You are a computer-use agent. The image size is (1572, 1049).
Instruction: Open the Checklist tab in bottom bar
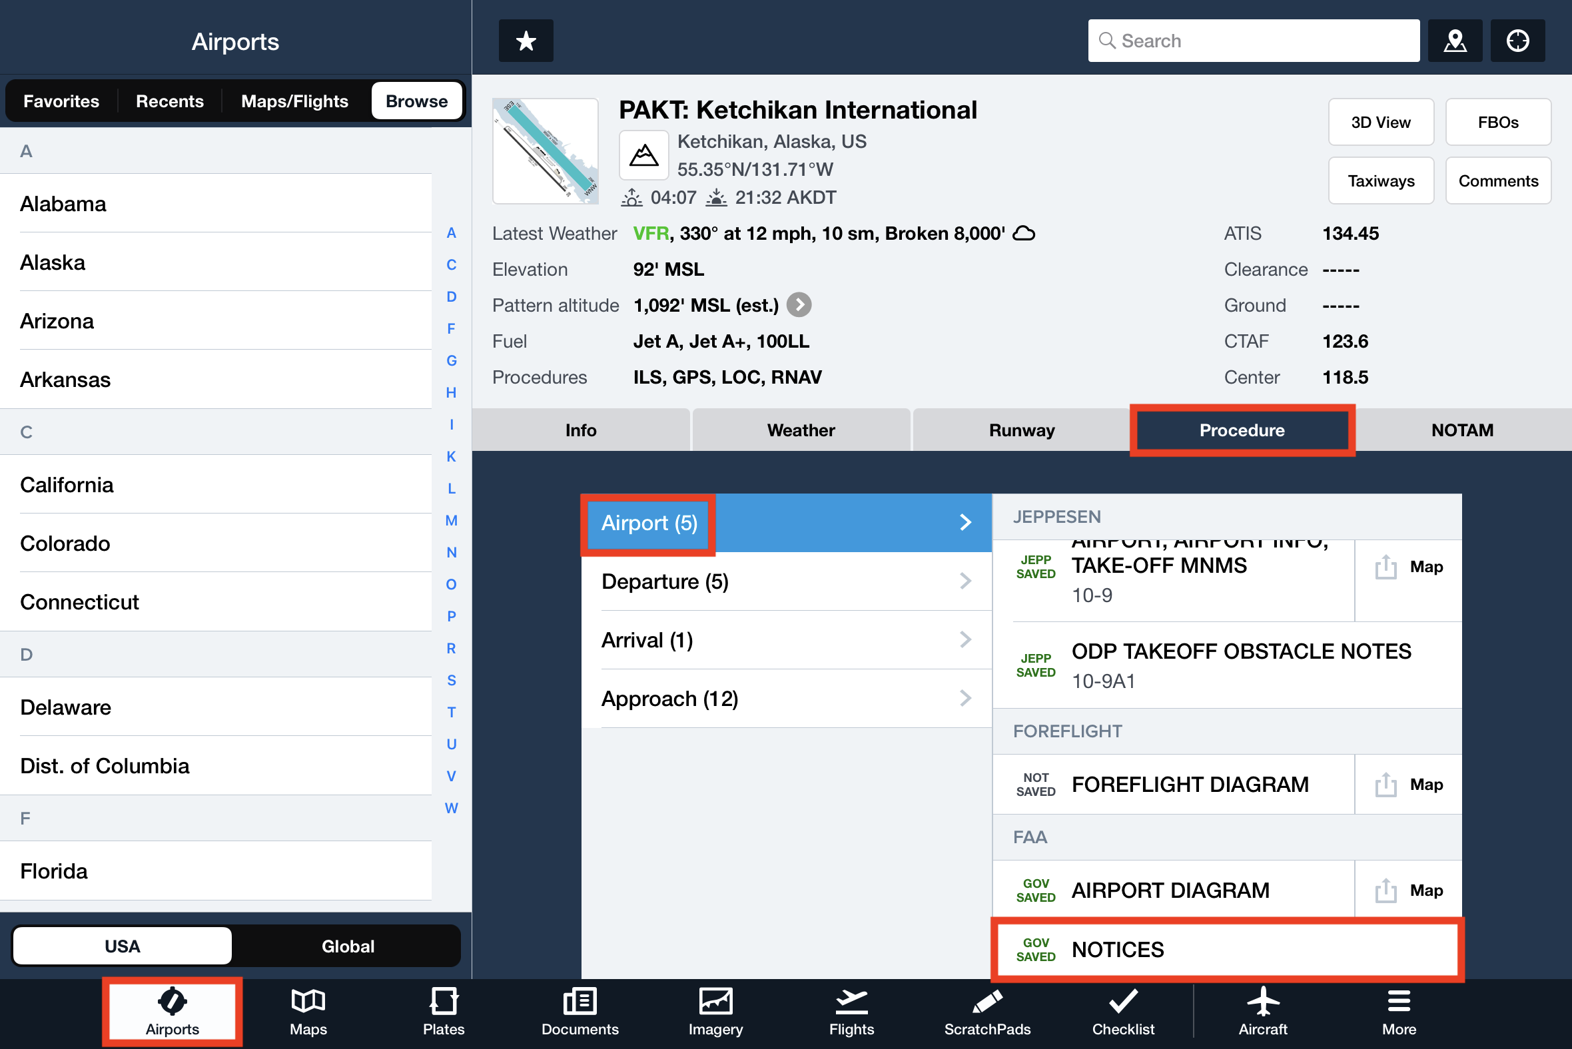click(1122, 1012)
